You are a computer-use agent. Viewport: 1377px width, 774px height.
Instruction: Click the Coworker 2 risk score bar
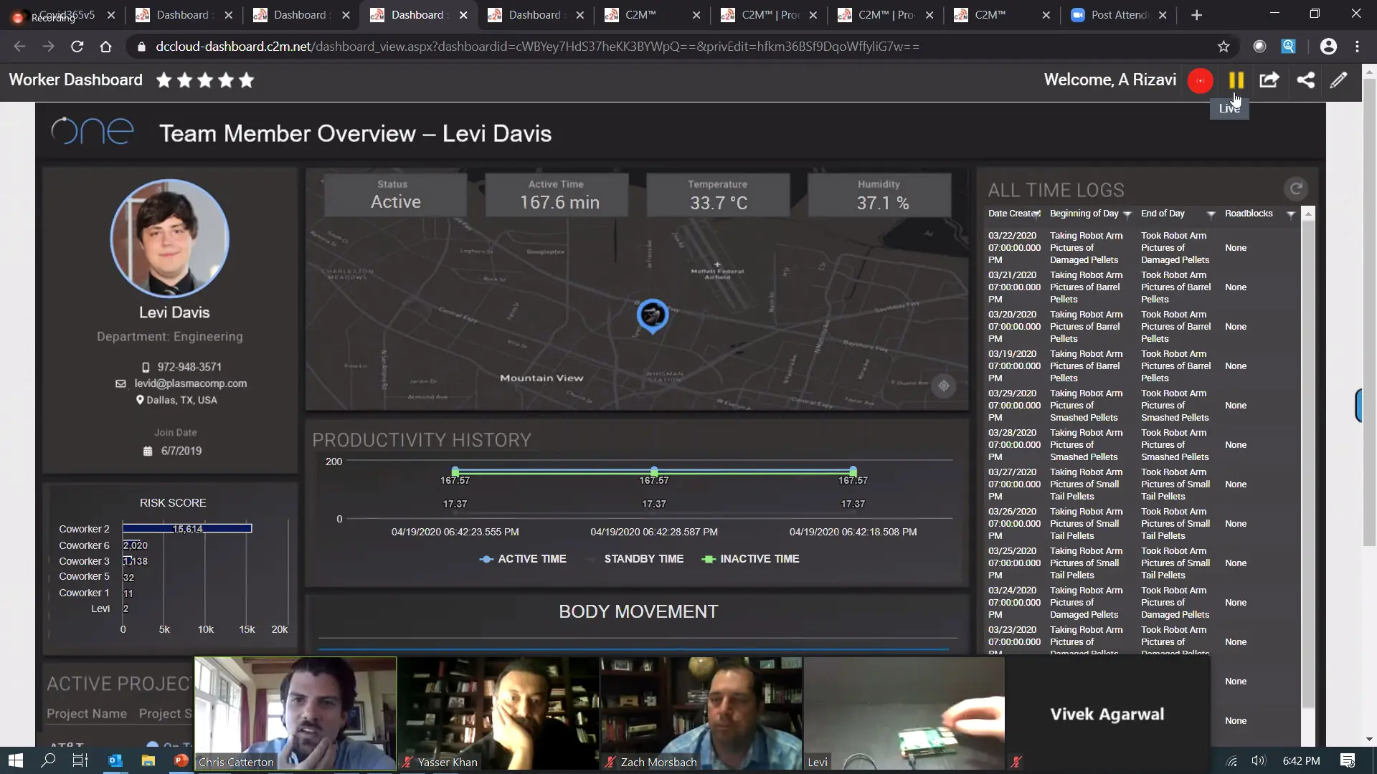(x=186, y=529)
